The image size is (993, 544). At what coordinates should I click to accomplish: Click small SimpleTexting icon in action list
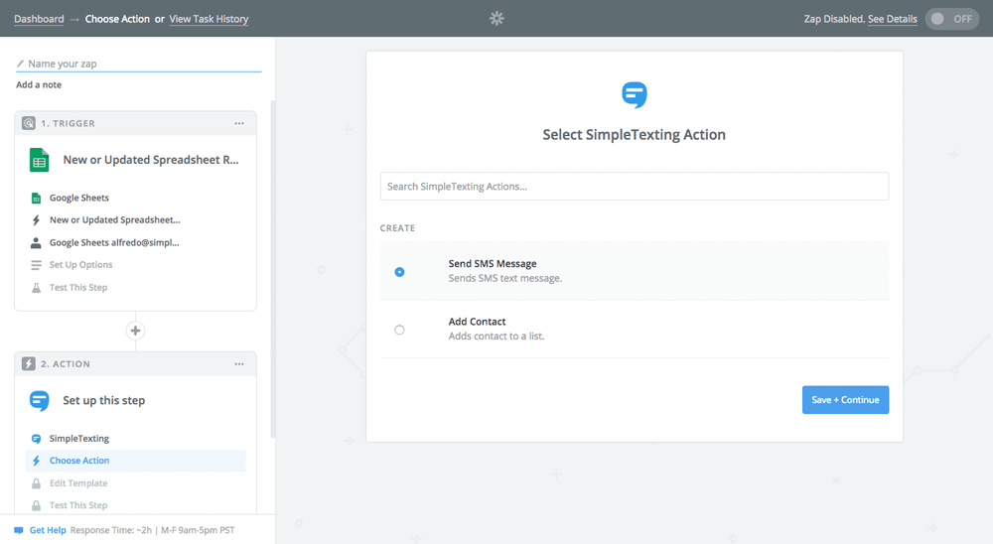36,439
